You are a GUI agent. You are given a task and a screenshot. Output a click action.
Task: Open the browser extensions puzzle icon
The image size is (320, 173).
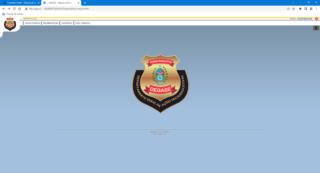point(300,9)
